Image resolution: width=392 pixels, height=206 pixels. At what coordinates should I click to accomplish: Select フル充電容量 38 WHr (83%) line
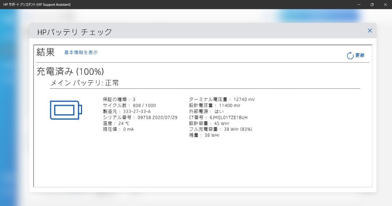pos(221,129)
